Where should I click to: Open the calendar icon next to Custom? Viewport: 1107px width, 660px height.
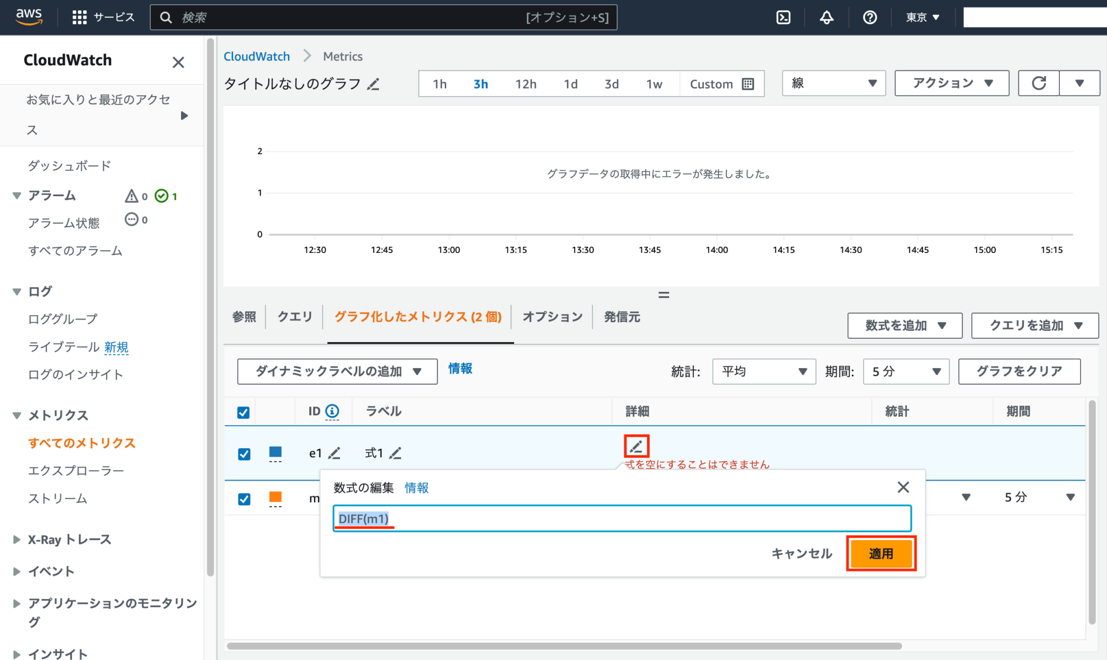coord(748,84)
